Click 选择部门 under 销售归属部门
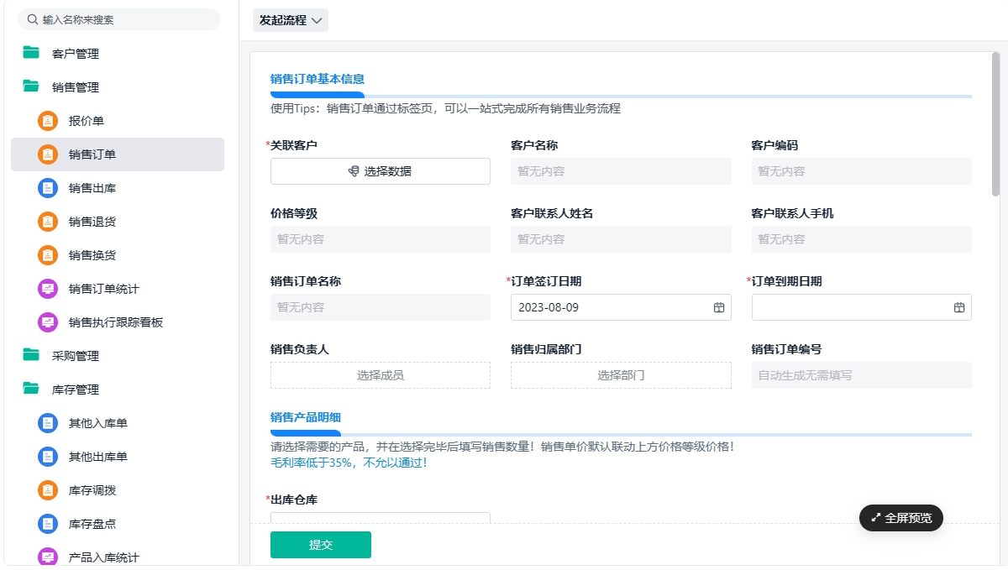 [621, 375]
